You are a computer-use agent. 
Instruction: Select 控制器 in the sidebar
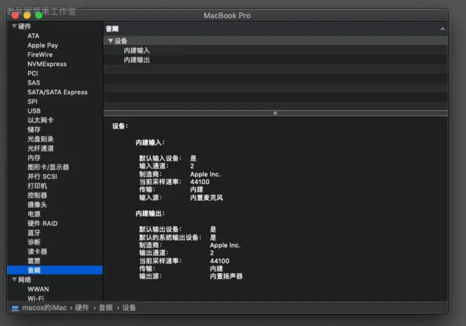click(37, 196)
